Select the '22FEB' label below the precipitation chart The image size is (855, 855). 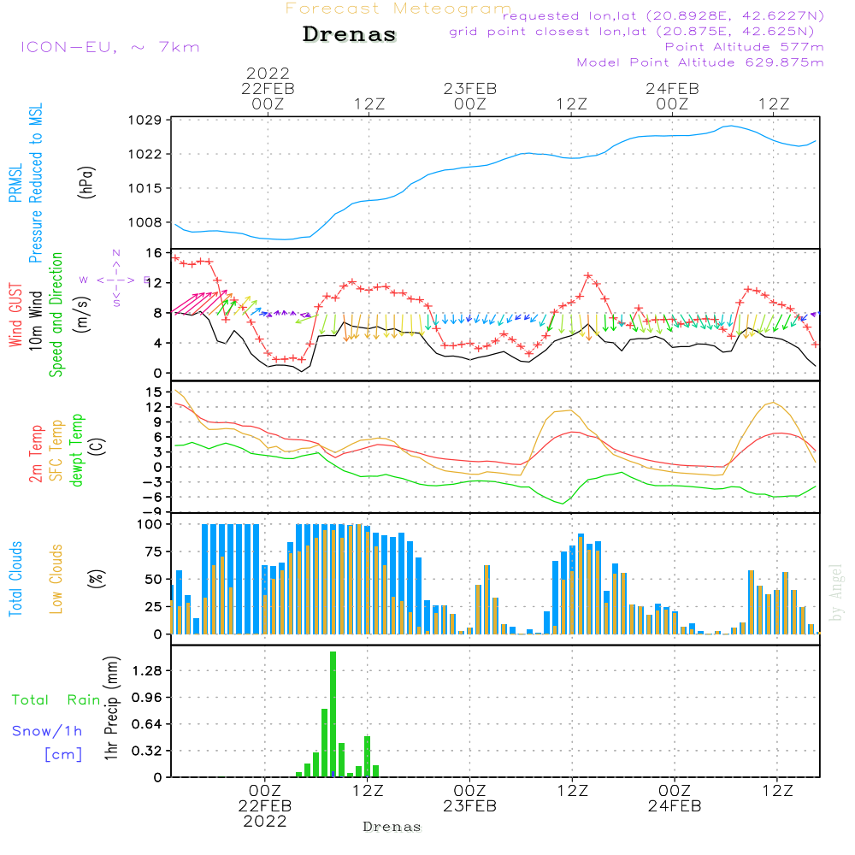click(265, 806)
